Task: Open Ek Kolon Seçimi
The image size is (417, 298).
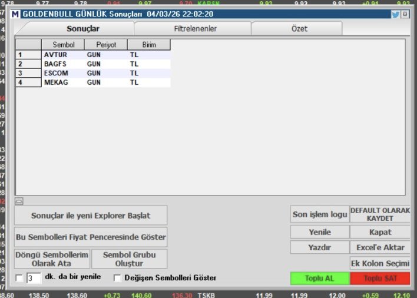Action: coord(380,263)
